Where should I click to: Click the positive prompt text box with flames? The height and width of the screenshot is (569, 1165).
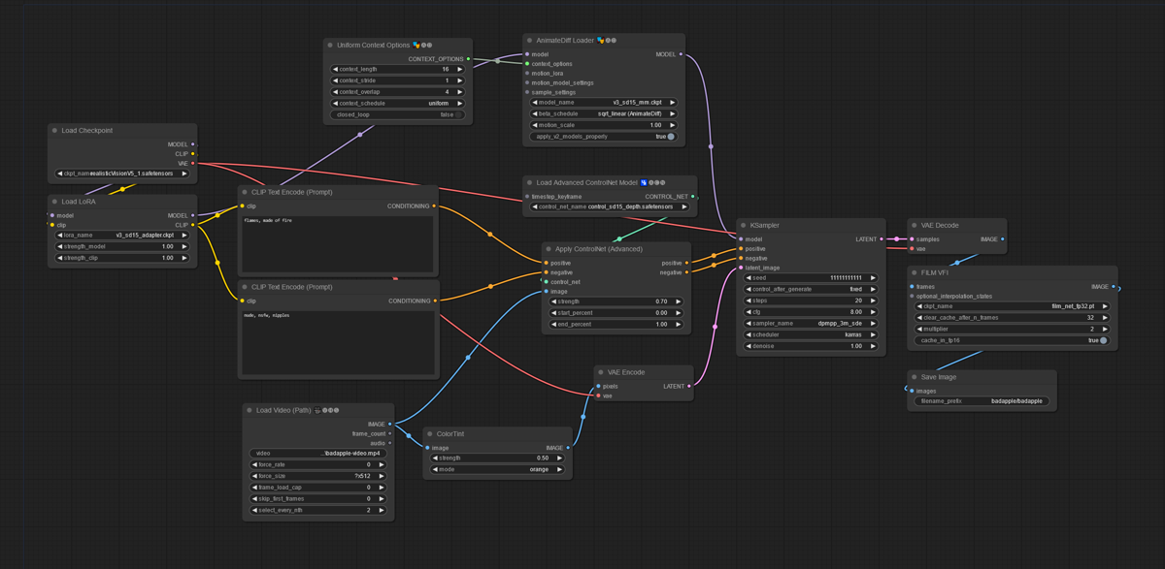337,242
